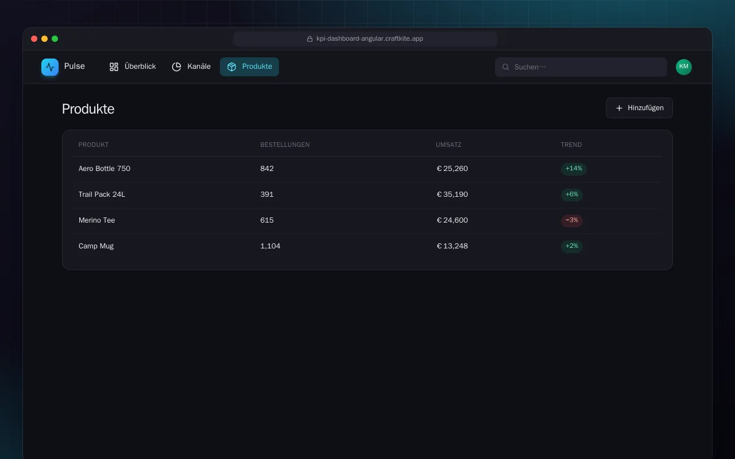Click the Pulse logo icon
Image resolution: width=735 pixels, height=459 pixels.
point(50,67)
